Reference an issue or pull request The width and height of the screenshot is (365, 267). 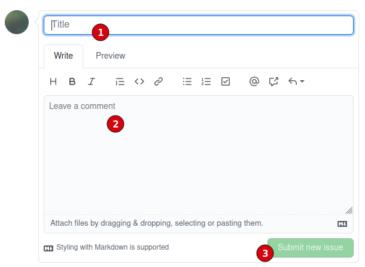(x=273, y=81)
